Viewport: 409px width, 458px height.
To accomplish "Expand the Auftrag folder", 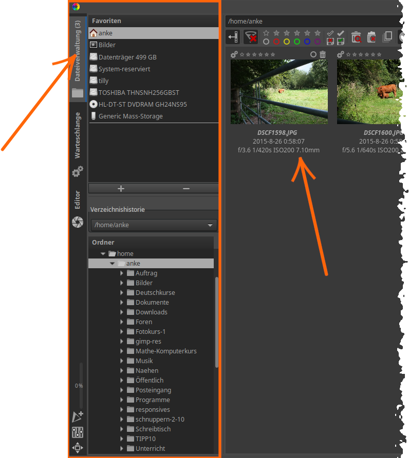I will [122, 273].
